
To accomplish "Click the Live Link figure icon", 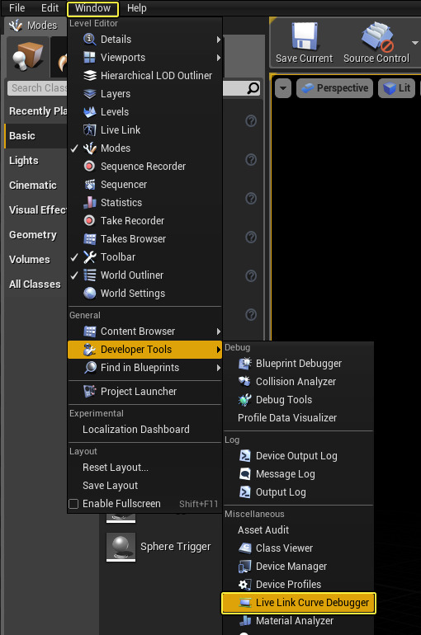I will click(89, 130).
